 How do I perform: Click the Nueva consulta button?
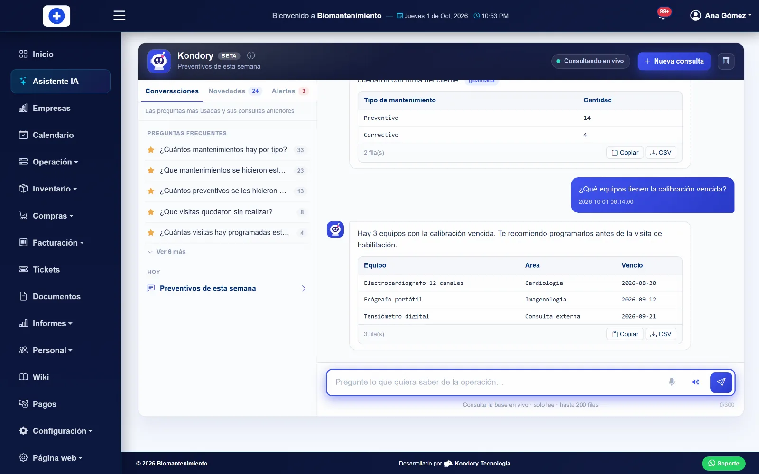pos(674,61)
